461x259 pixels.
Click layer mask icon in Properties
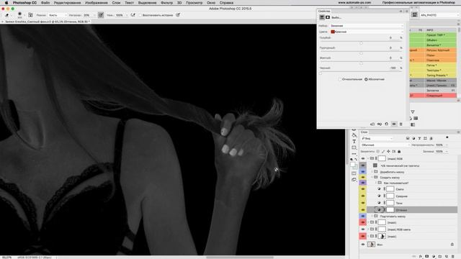[x=328, y=17]
